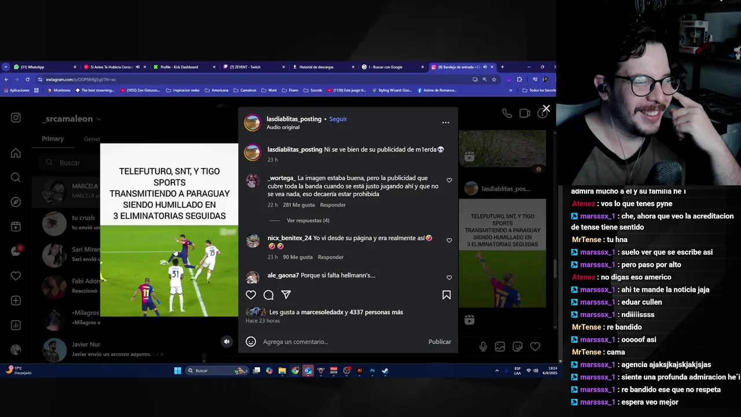The width and height of the screenshot is (741, 417).
Task: Open Notifications heart in sidebar
Action: tap(16, 276)
